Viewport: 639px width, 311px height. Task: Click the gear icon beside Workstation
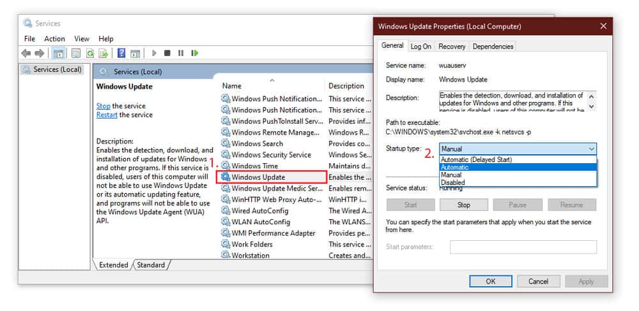(x=226, y=256)
